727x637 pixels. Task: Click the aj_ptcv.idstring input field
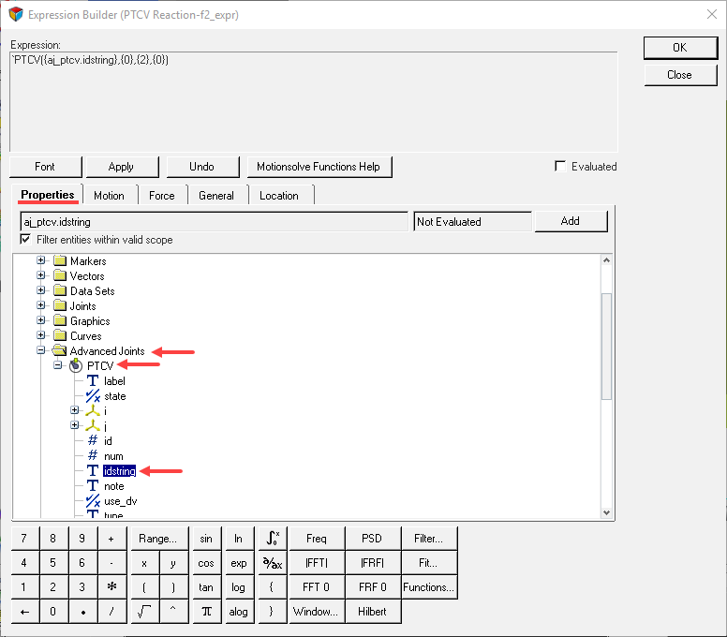(x=214, y=222)
